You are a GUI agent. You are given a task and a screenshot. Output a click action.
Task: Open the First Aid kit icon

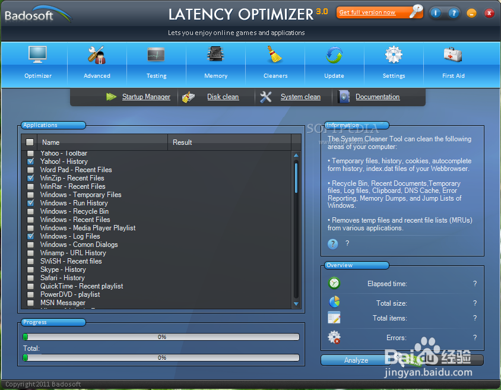click(x=453, y=55)
